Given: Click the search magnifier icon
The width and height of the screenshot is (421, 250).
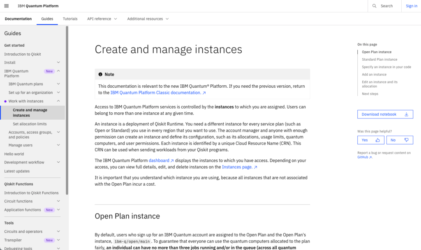Looking at the screenshot, I should click(x=374, y=6).
